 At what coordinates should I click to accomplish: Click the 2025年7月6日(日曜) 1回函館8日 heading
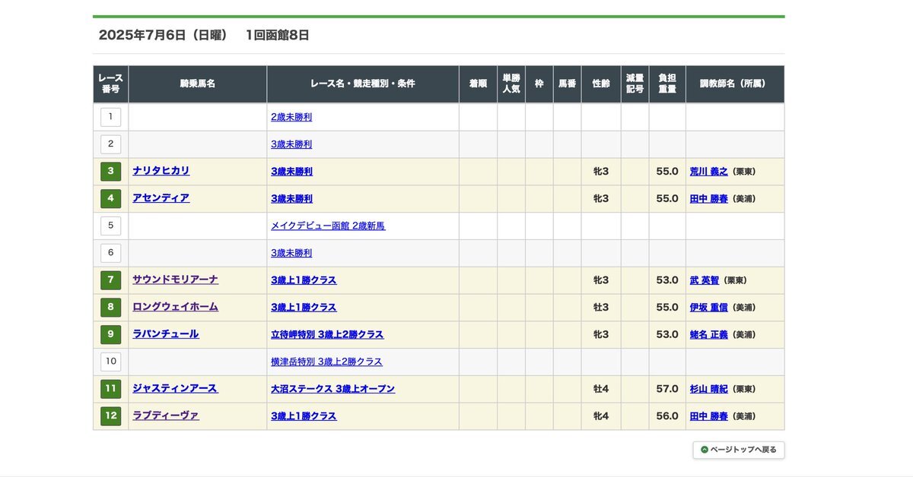(204, 35)
